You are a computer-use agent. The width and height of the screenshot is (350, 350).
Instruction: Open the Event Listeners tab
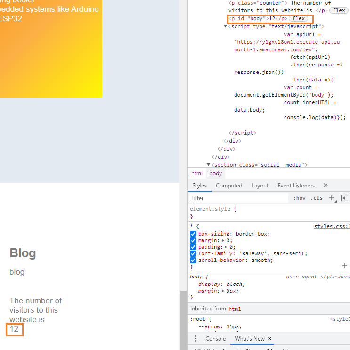tap(296, 186)
